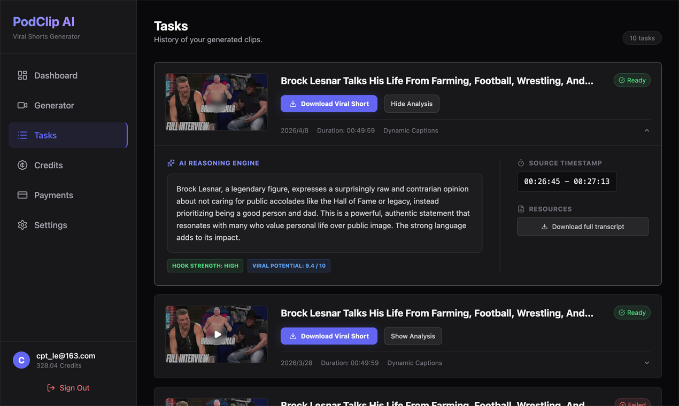Open the Credits page

tap(68, 165)
